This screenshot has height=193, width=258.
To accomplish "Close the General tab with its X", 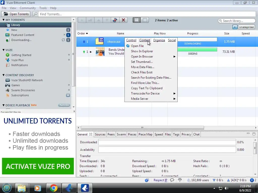I will coord(91,134).
